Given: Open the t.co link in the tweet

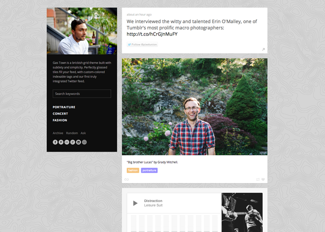Looking at the screenshot, I should (x=152, y=34).
